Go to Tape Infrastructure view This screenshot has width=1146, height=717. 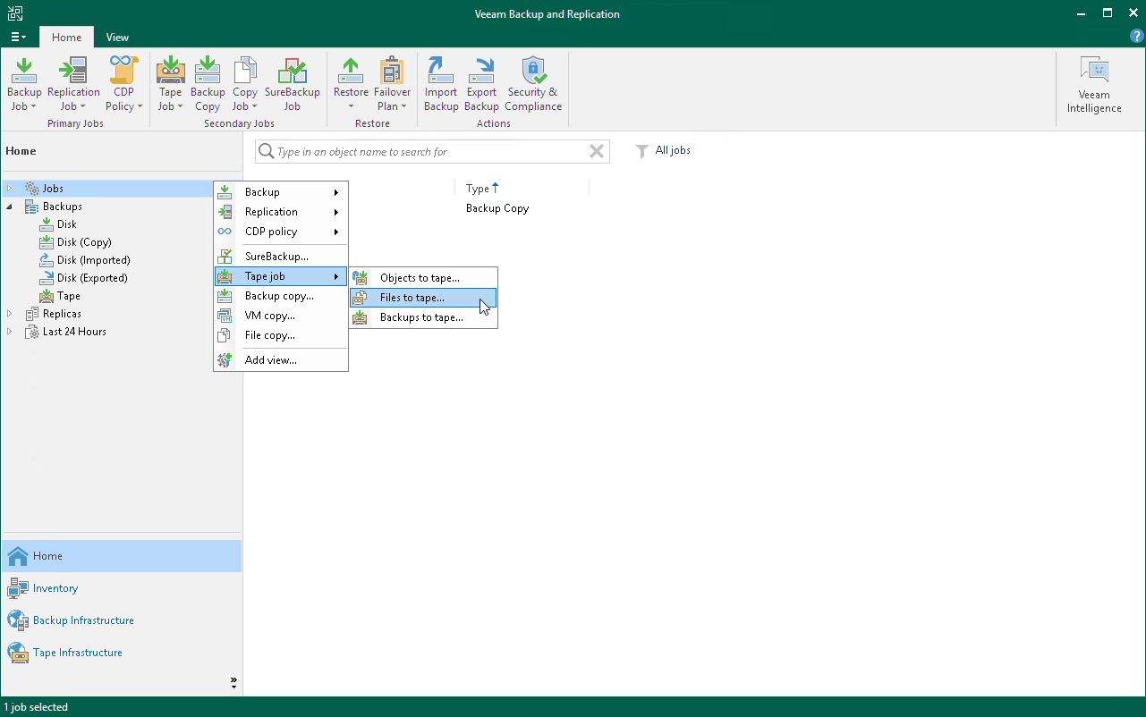click(x=77, y=653)
